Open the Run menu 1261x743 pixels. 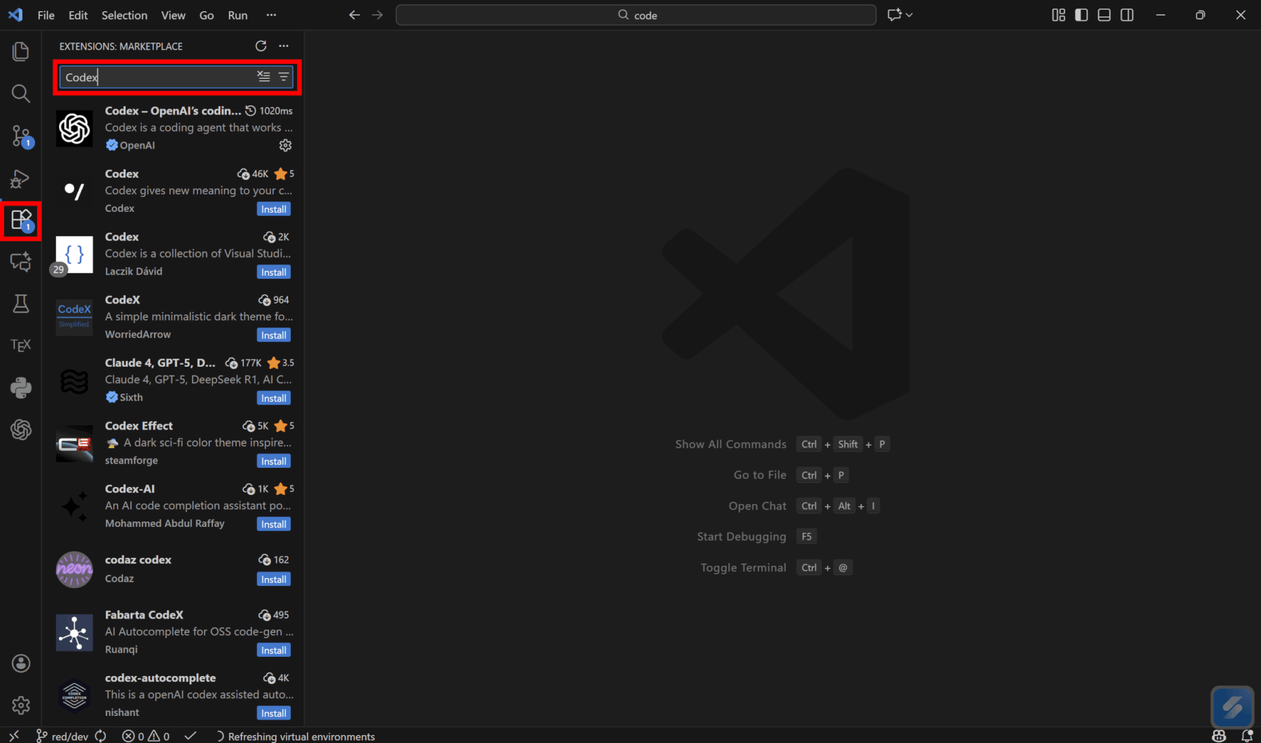tap(237, 15)
